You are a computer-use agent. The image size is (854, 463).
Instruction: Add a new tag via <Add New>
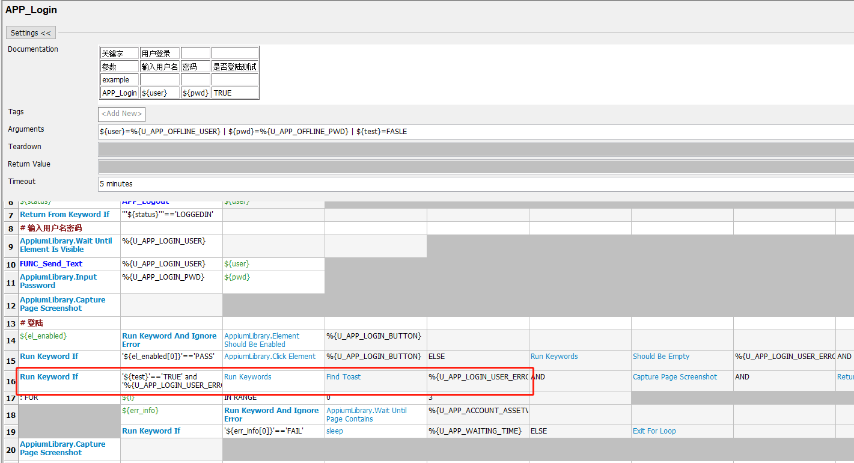121,114
